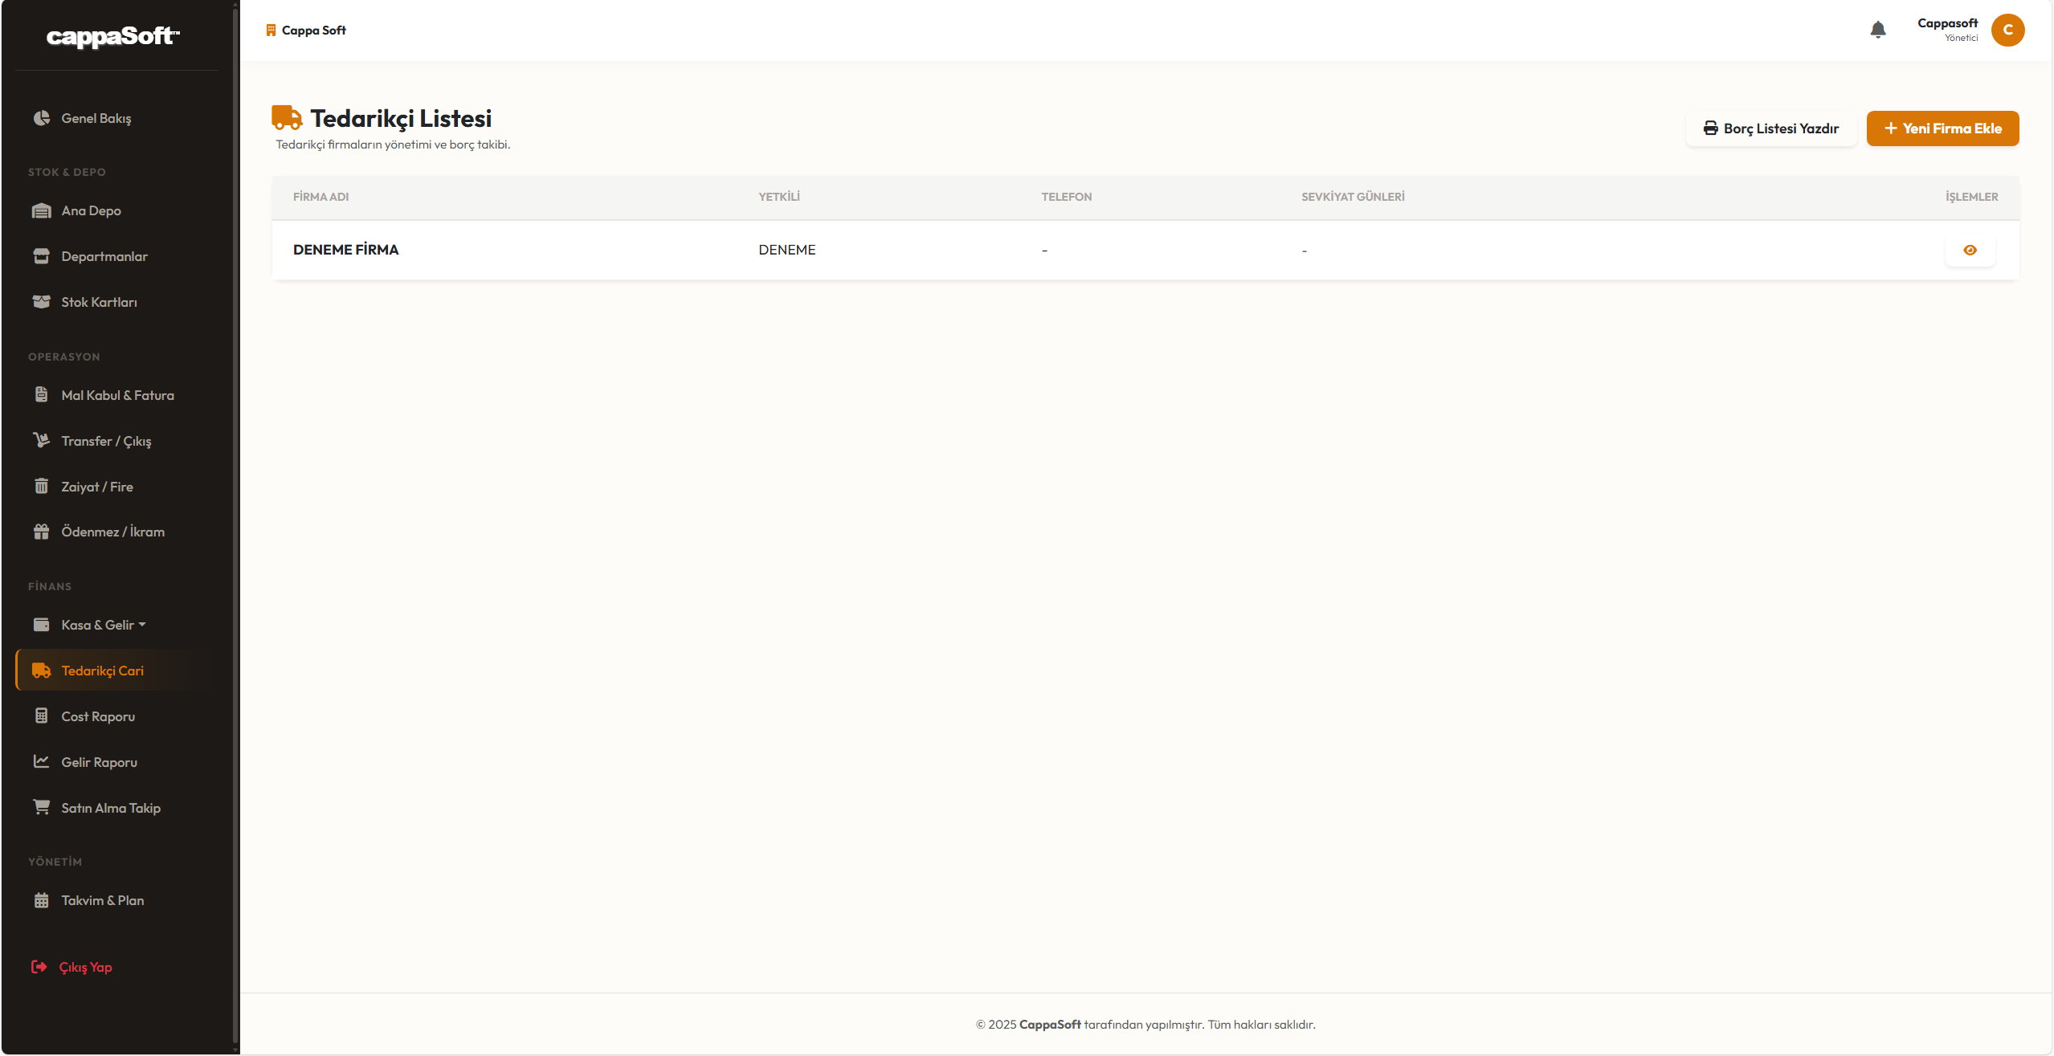The height and width of the screenshot is (1056, 2054).
Task: Click the notification bell icon
Action: (1877, 30)
